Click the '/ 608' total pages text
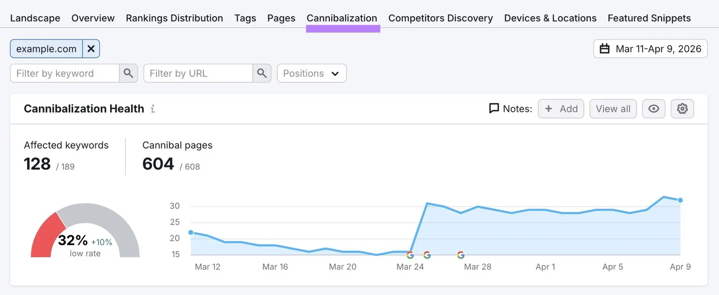Image resolution: width=719 pixels, height=295 pixels. tap(190, 167)
